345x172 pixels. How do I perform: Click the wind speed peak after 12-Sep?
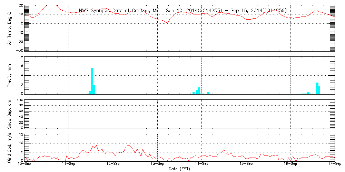tap(128, 145)
